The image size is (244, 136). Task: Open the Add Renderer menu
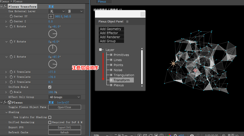[111, 37]
